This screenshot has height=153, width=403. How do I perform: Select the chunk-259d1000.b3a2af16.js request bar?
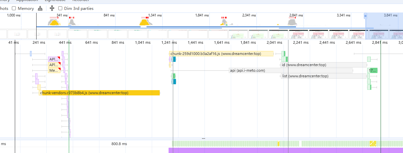pyautogui.click(x=221, y=54)
